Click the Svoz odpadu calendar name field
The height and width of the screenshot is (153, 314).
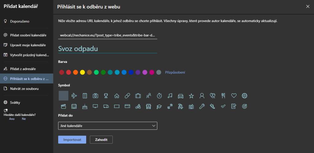pyautogui.click(x=108, y=48)
